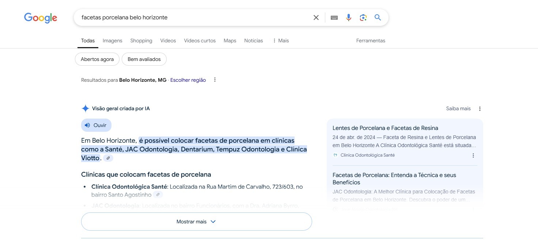
Task: Click bold Clínica Odontológica Santé list item
Action: pyautogui.click(x=129, y=187)
